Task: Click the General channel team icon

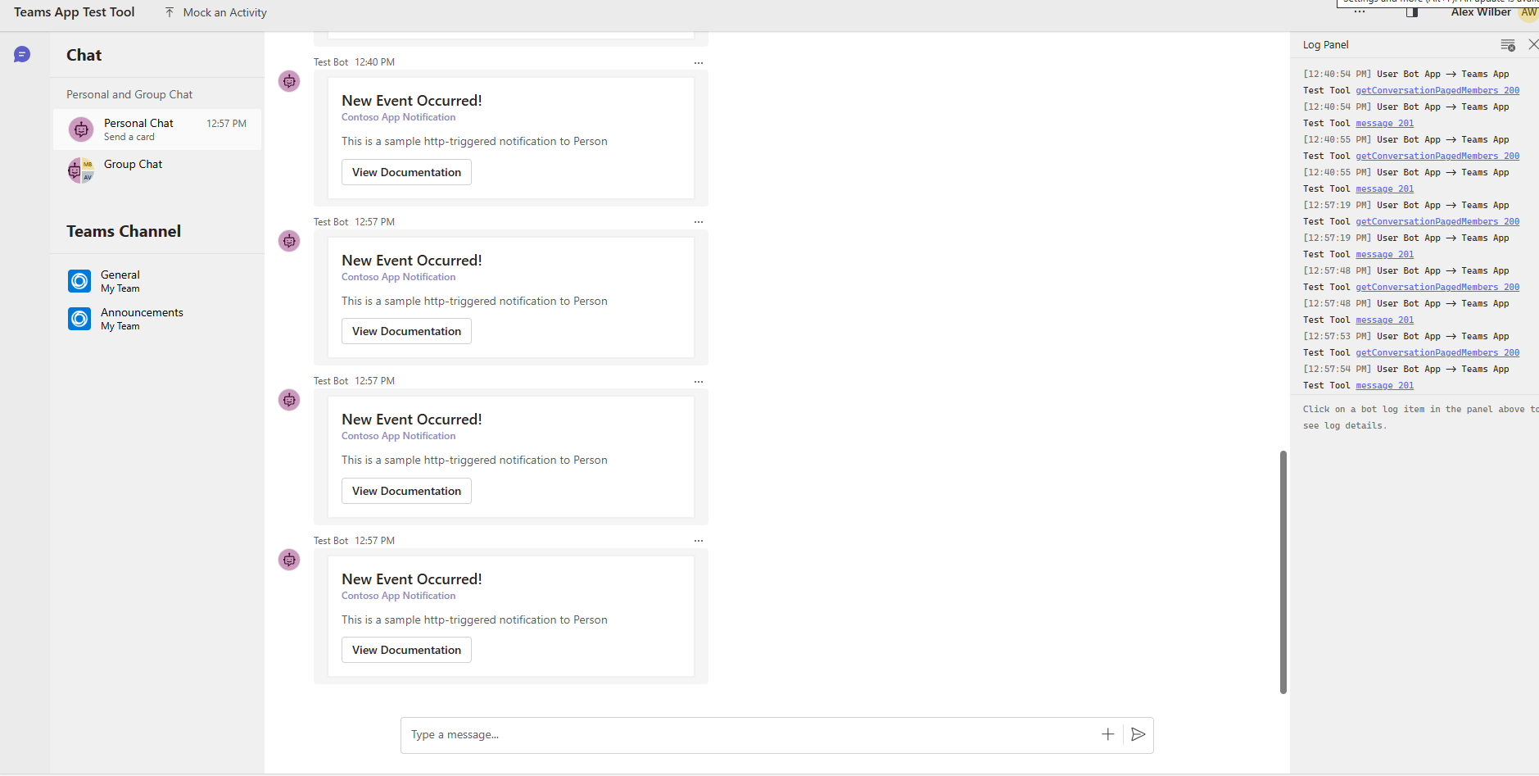Action: coord(79,281)
